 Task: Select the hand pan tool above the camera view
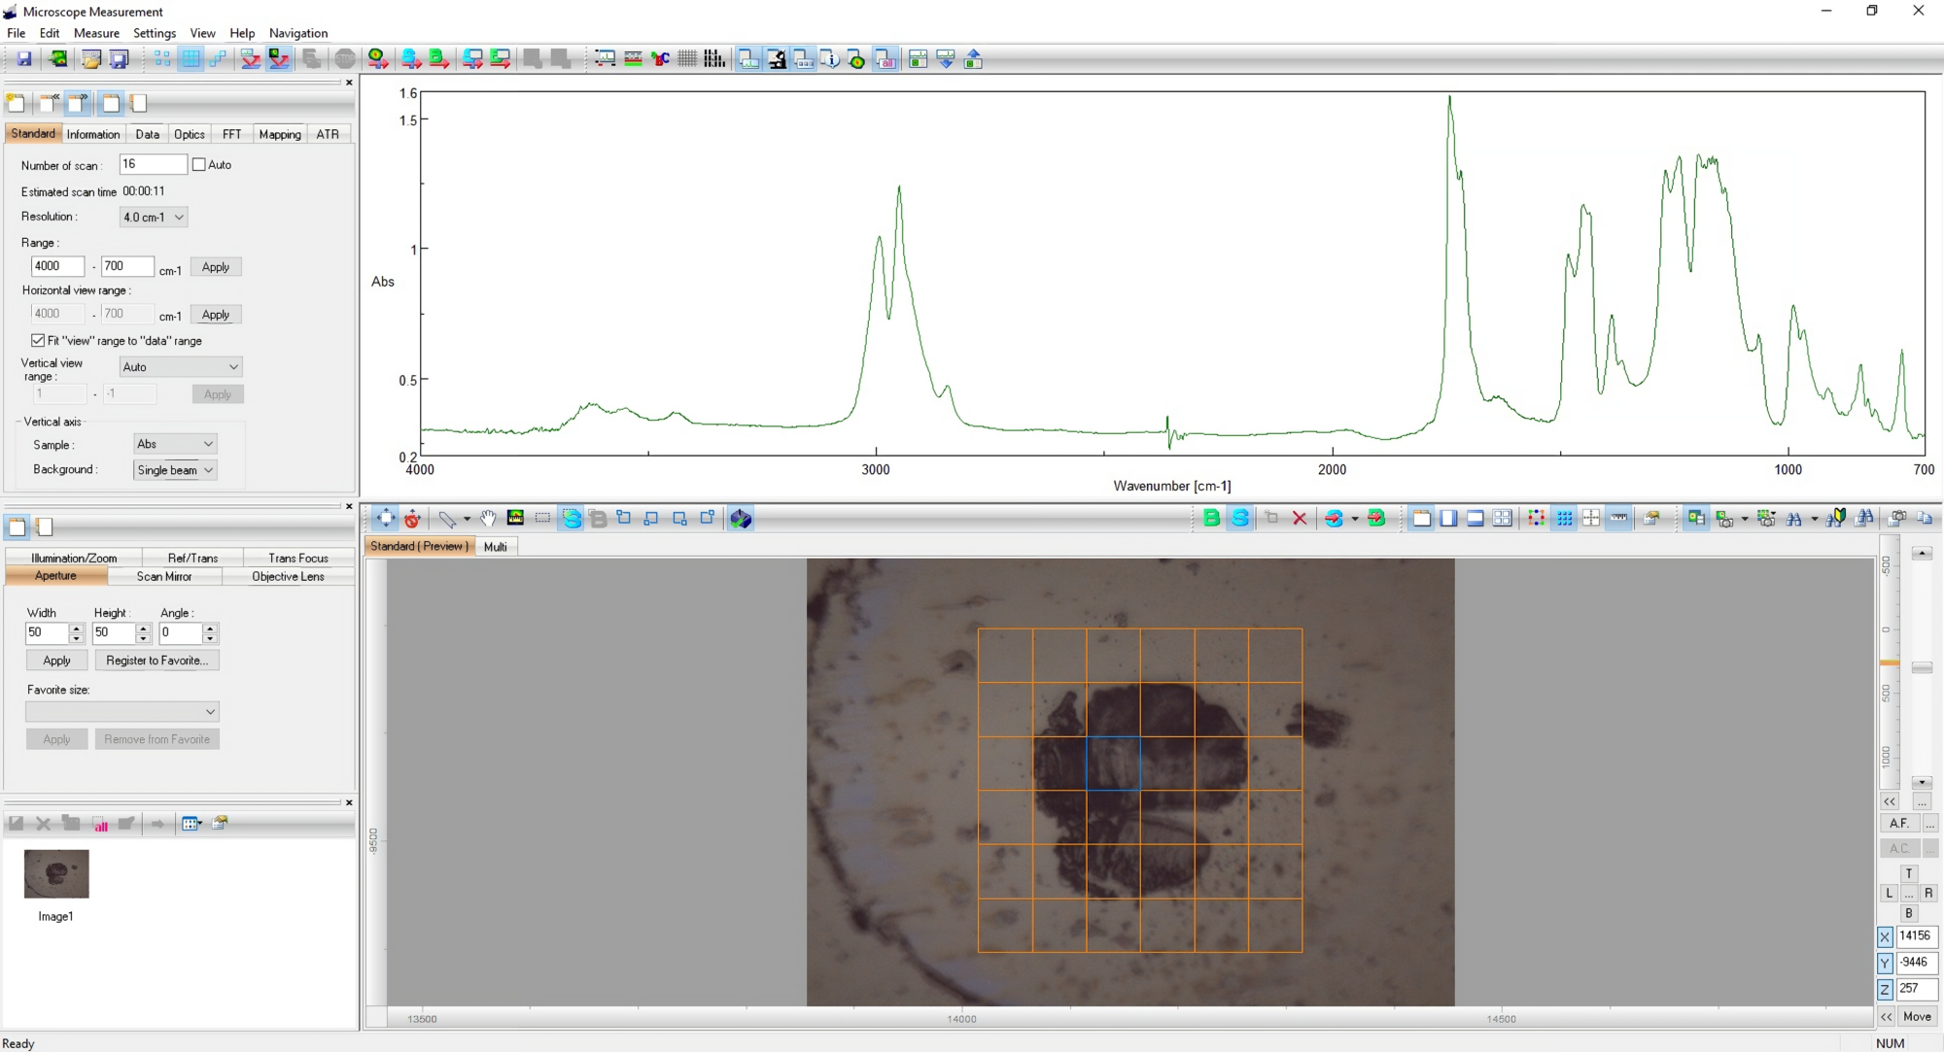[x=489, y=519]
